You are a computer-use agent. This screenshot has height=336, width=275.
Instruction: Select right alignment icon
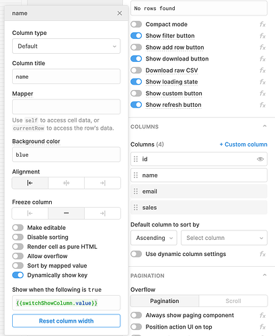[x=103, y=183]
